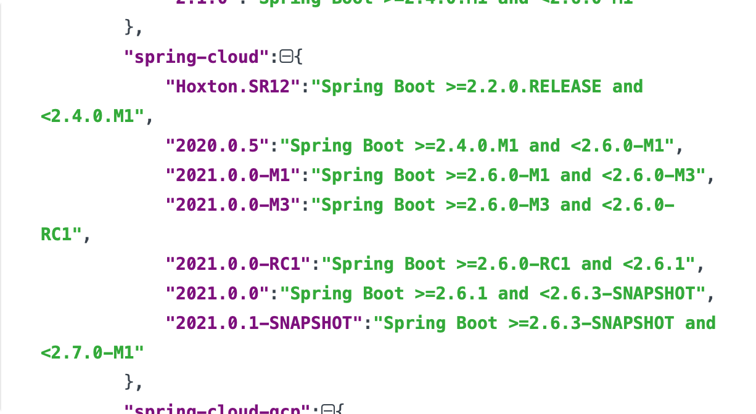Image resolution: width=756 pixels, height=414 pixels.
Task: Click value "Spring Boot >=2.6.0-M1 and <2.6.0-M3"
Action: [508, 176]
